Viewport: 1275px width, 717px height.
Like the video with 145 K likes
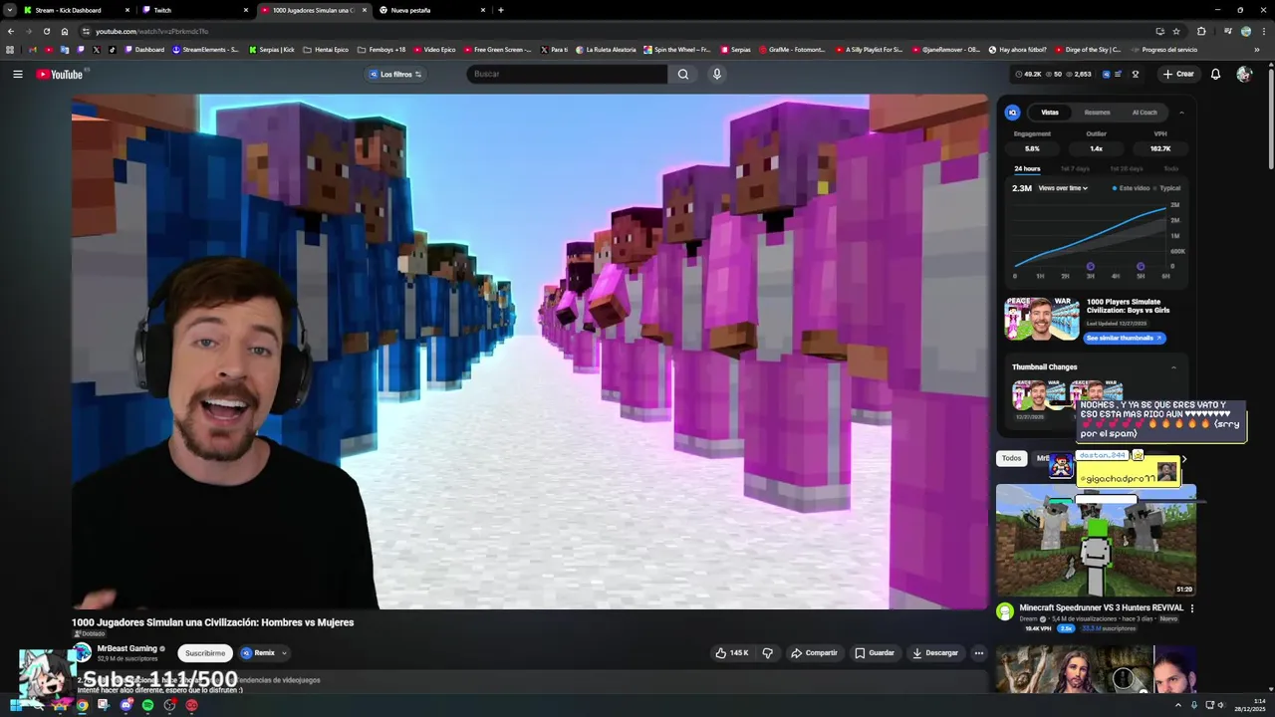731,653
